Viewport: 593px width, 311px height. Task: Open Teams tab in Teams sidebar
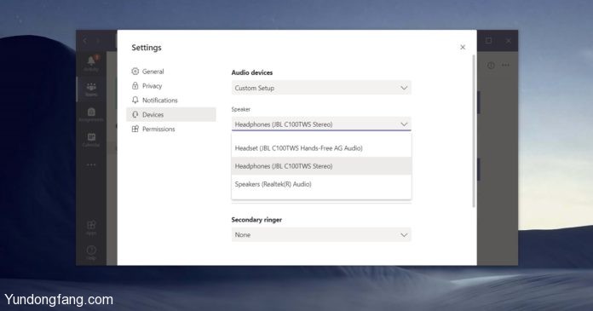point(91,89)
